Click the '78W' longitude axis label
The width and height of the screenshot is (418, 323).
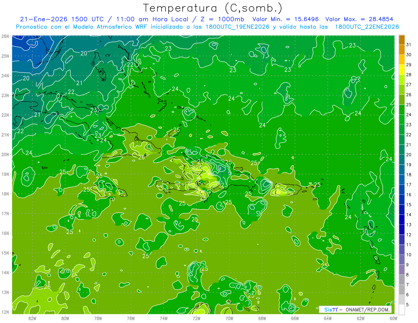pyautogui.click(x=98, y=318)
